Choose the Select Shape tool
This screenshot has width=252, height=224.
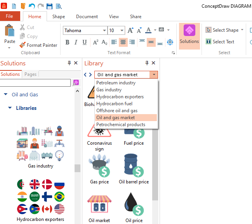coord(222,30)
